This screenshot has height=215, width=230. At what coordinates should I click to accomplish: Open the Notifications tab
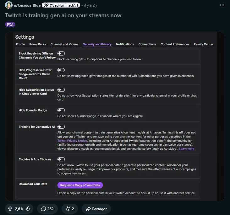coord(125,44)
